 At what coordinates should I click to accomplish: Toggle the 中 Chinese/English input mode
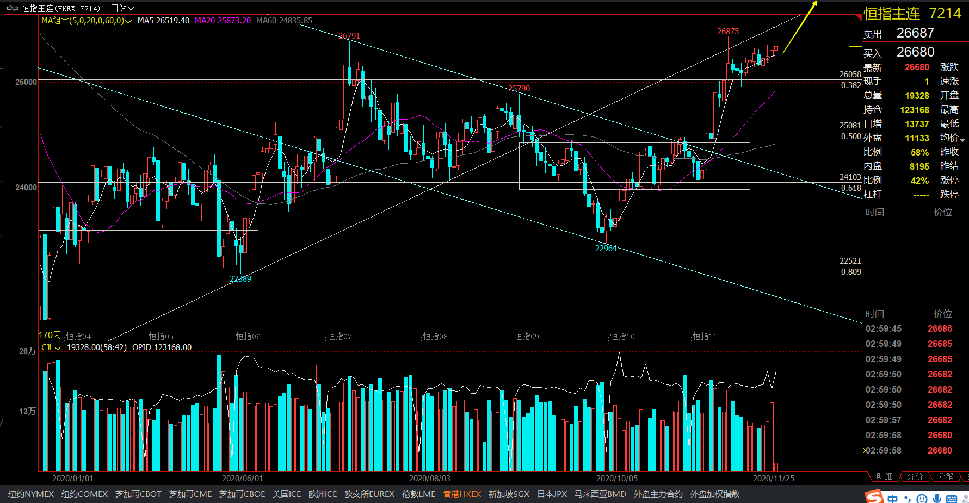(893, 499)
